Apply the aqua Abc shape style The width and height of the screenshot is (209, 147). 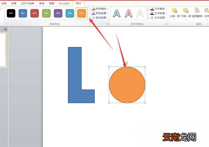[x=70, y=13]
